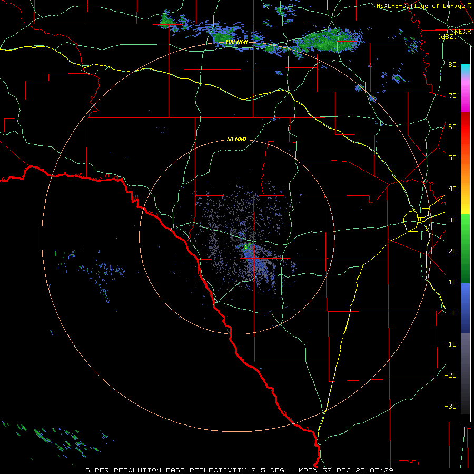Click the 50 NMI range ring label

point(236,139)
